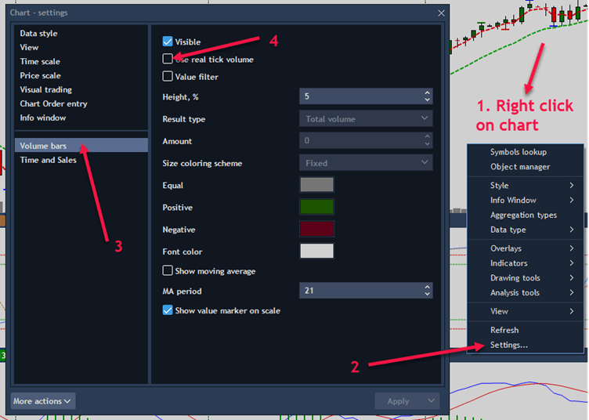The image size is (589, 420).
Task: Open the More actions dropdown
Action: (43, 401)
